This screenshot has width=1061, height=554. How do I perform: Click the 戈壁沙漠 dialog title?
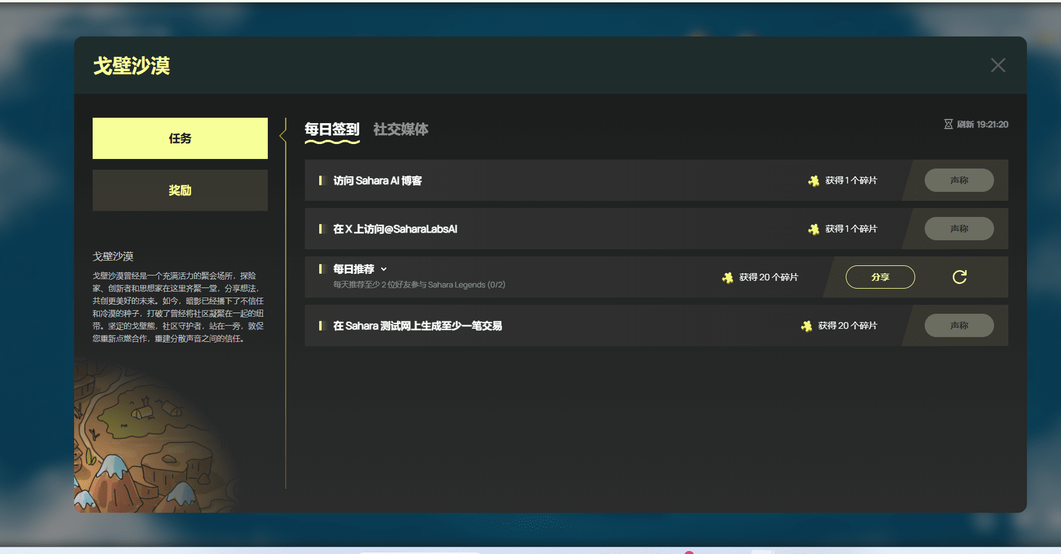(132, 65)
